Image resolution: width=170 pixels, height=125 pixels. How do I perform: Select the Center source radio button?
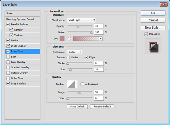[68, 58]
